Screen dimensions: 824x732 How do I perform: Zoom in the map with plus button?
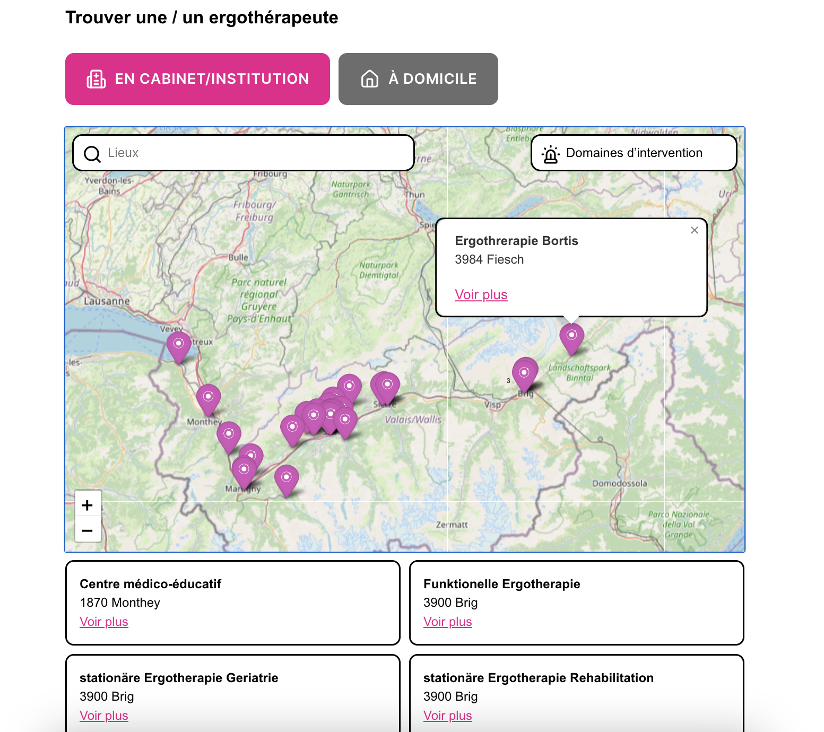88,505
